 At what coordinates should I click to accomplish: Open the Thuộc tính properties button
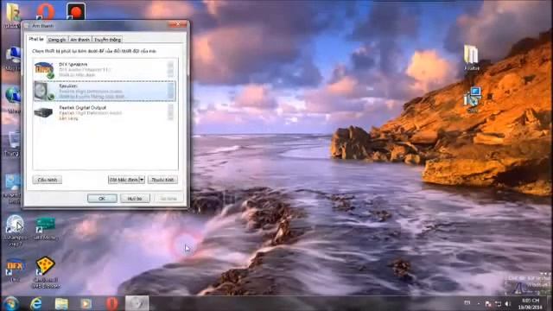click(162, 180)
